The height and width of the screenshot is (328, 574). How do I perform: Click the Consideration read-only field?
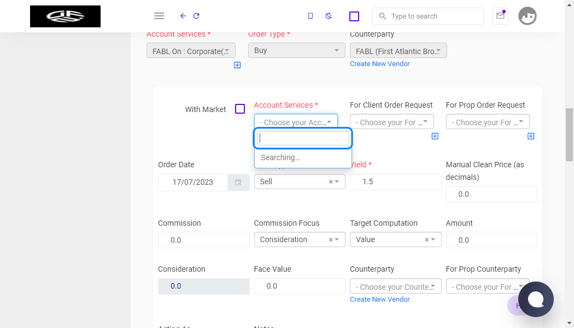coord(203,286)
